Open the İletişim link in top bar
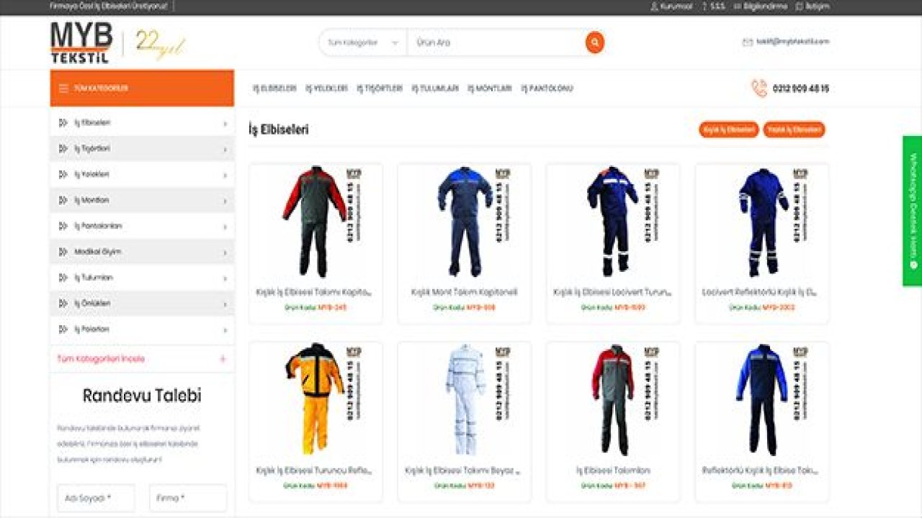 [817, 6]
